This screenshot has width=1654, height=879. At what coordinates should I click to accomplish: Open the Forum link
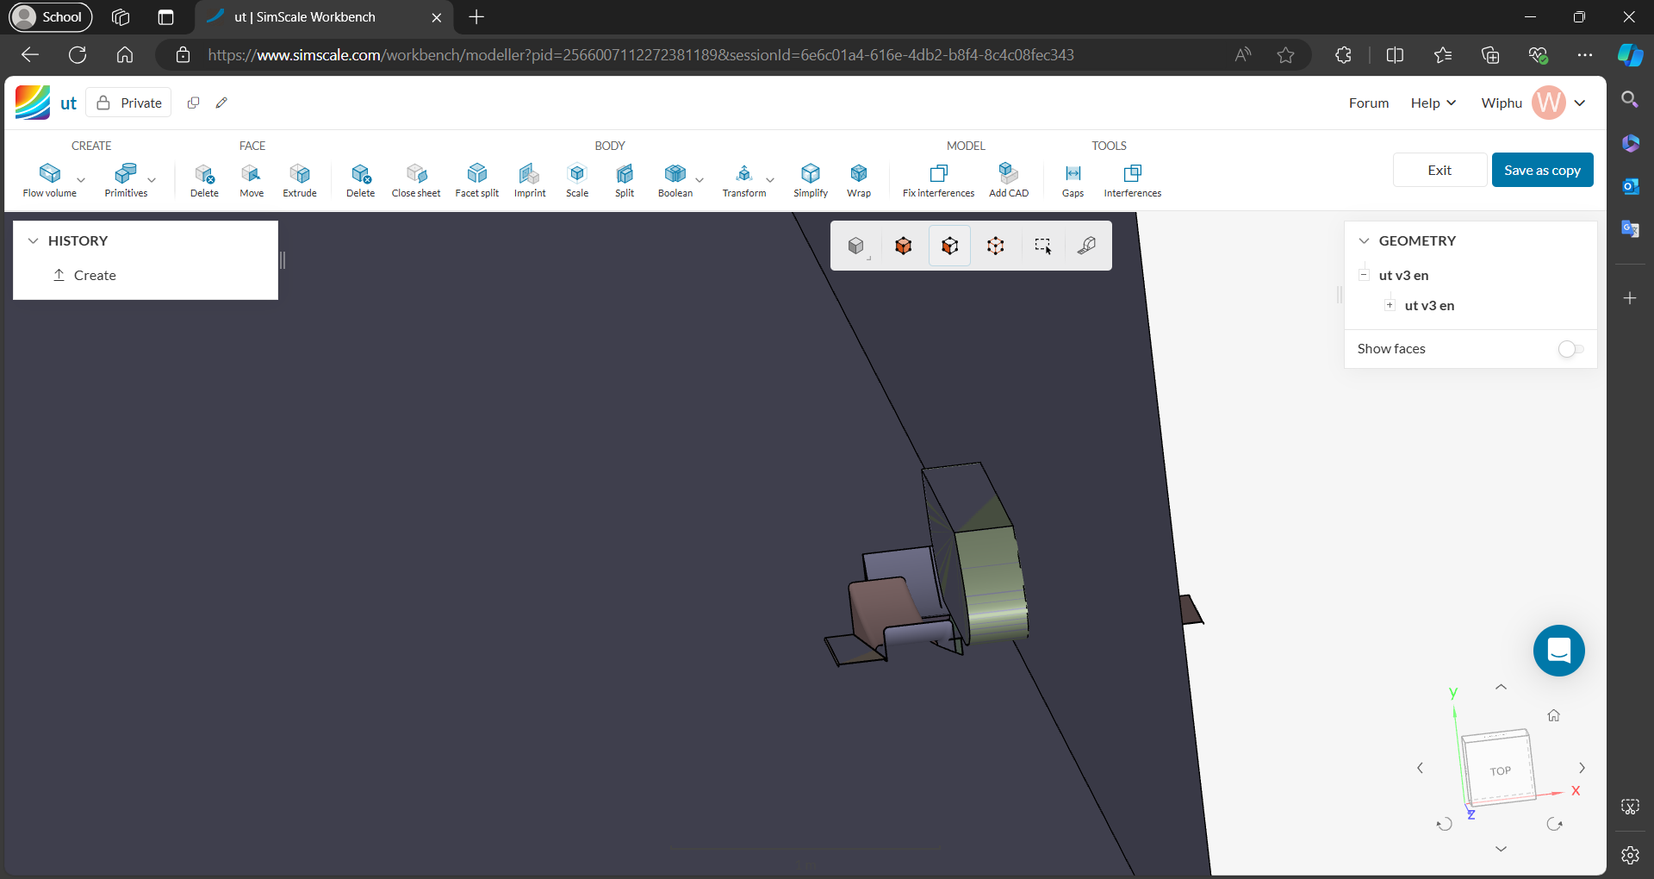point(1368,103)
